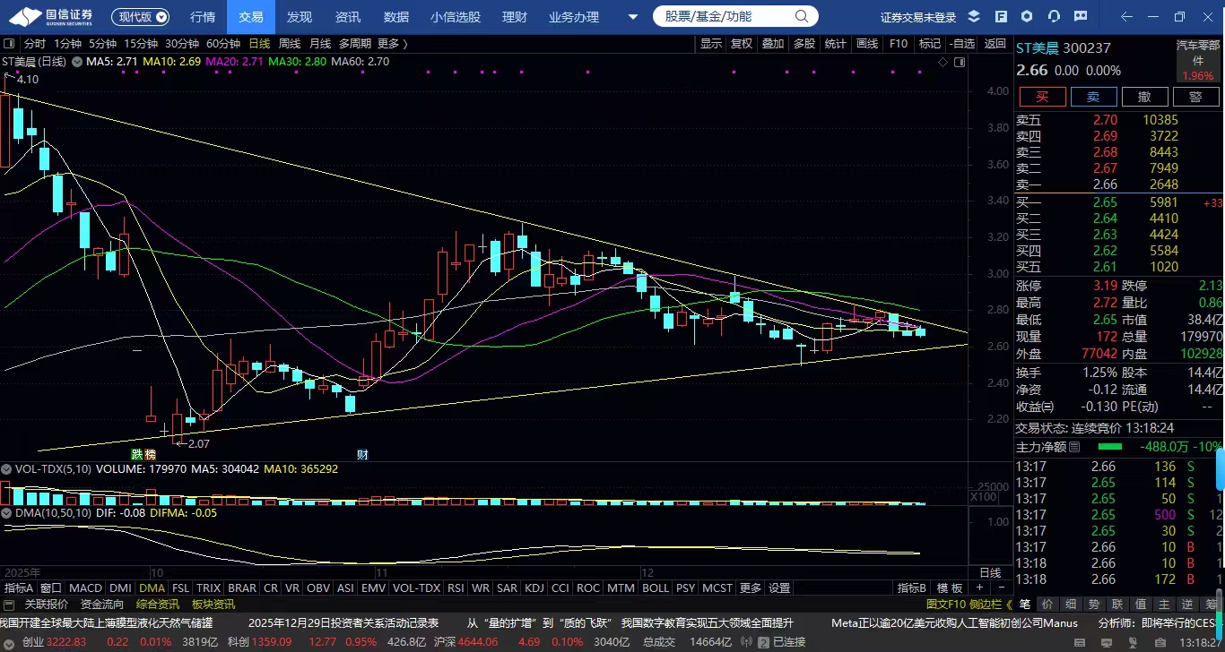1225x652 pixels.
Task: Switch to 月线 monthly chart
Action: tap(320, 44)
